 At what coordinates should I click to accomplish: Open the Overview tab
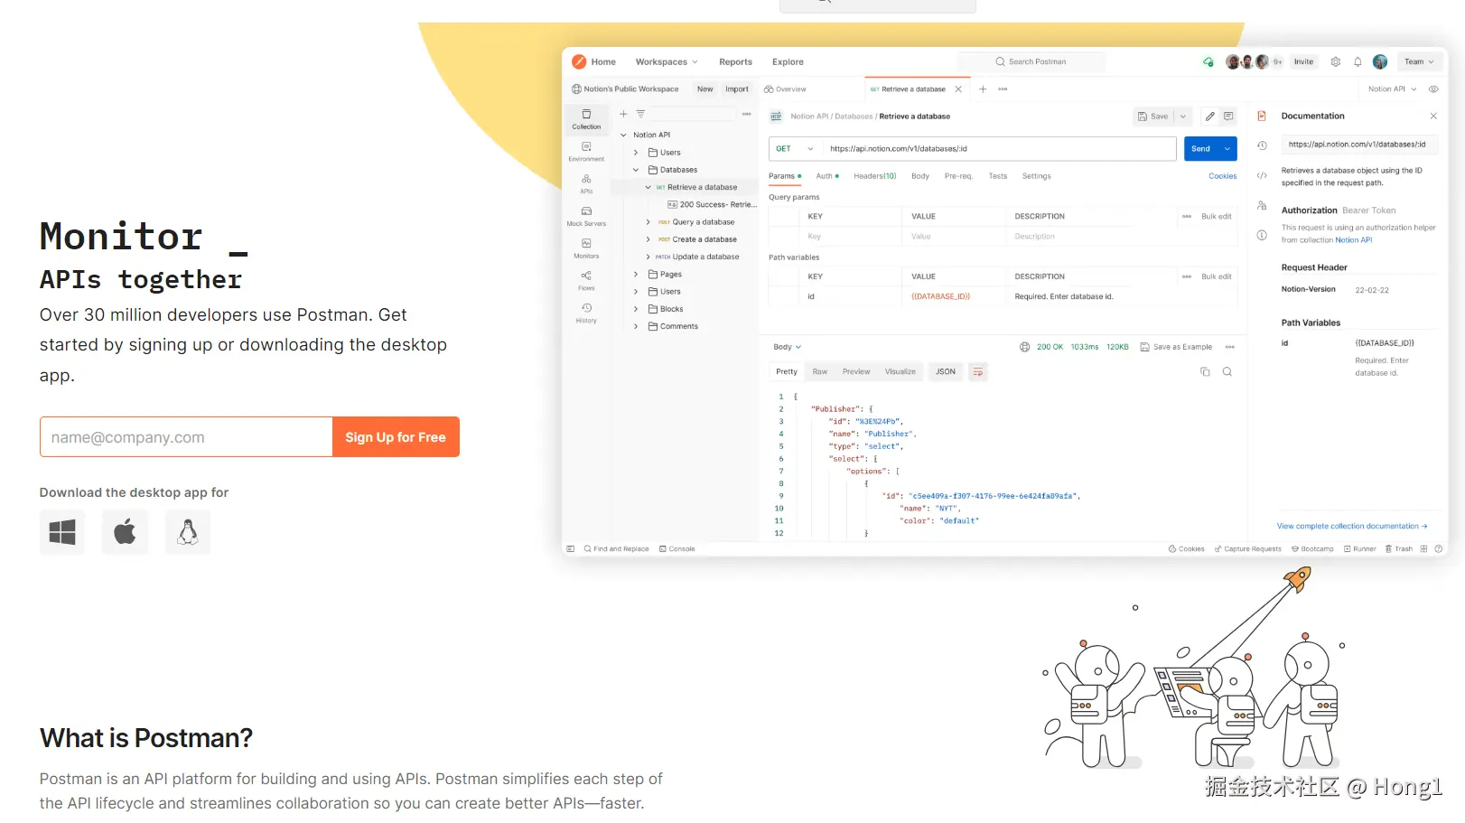785,89
